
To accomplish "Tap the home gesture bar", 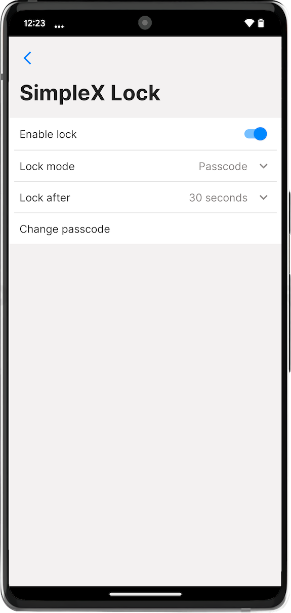I will click(145, 594).
